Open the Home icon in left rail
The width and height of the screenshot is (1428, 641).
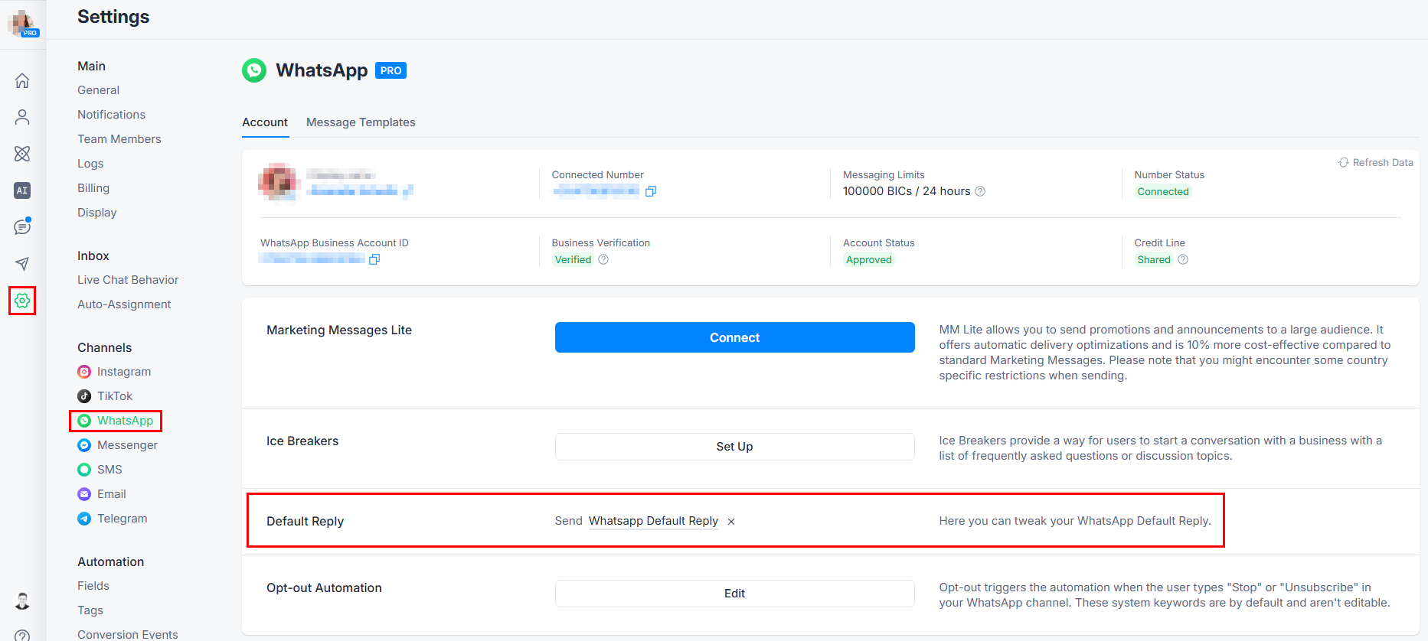point(22,80)
